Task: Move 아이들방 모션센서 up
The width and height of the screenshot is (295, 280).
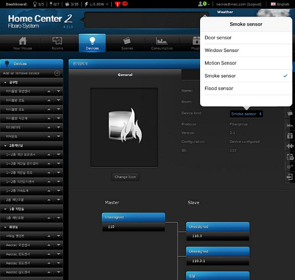Action: coord(49,92)
